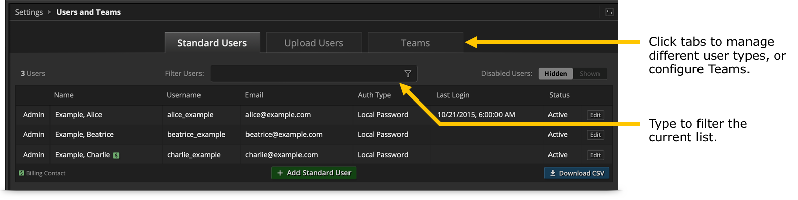Click email charlie@example.com
The width and height of the screenshot is (798, 200).
[x=281, y=155]
